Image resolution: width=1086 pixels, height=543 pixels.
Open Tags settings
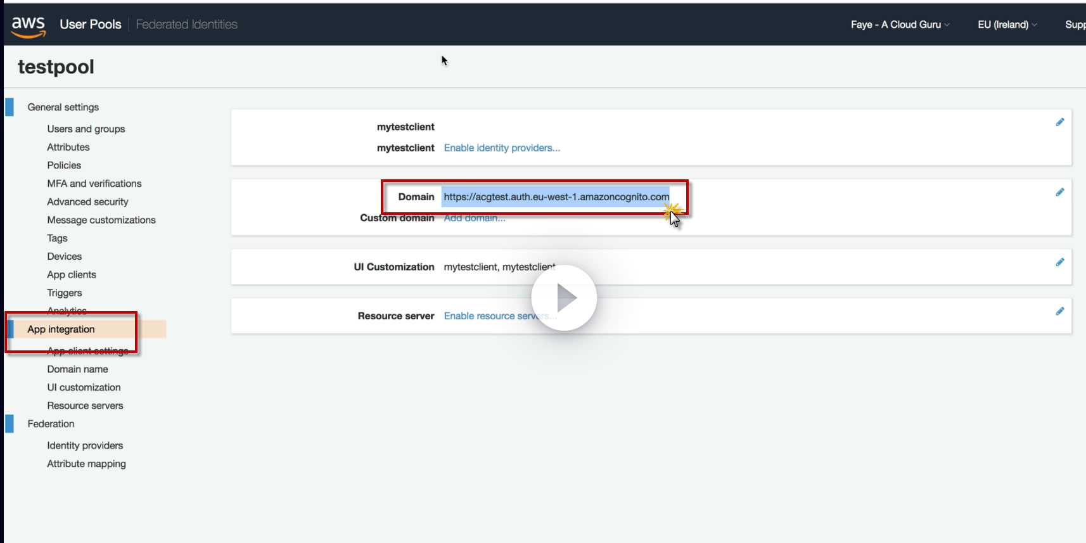pos(57,238)
